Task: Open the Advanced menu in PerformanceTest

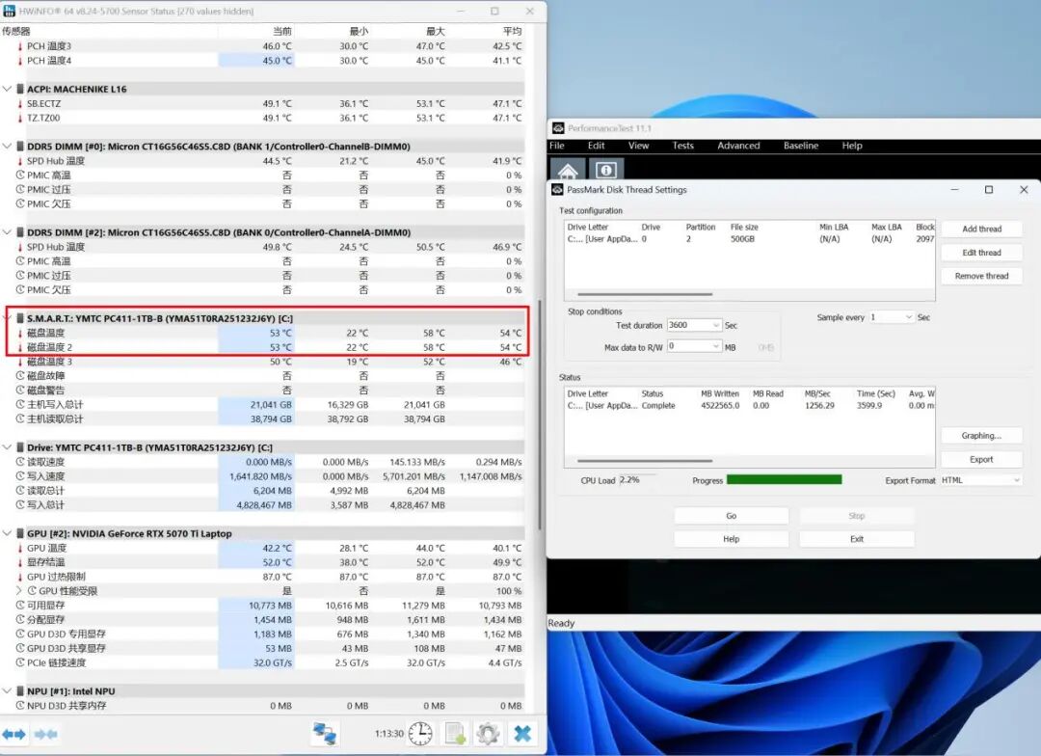Action: tap(738, 146)
